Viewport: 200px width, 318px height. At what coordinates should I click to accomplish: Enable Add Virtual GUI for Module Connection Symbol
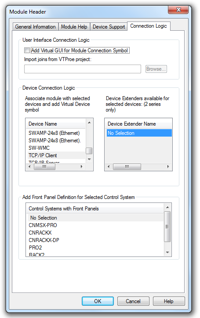[x=27, y=51]
